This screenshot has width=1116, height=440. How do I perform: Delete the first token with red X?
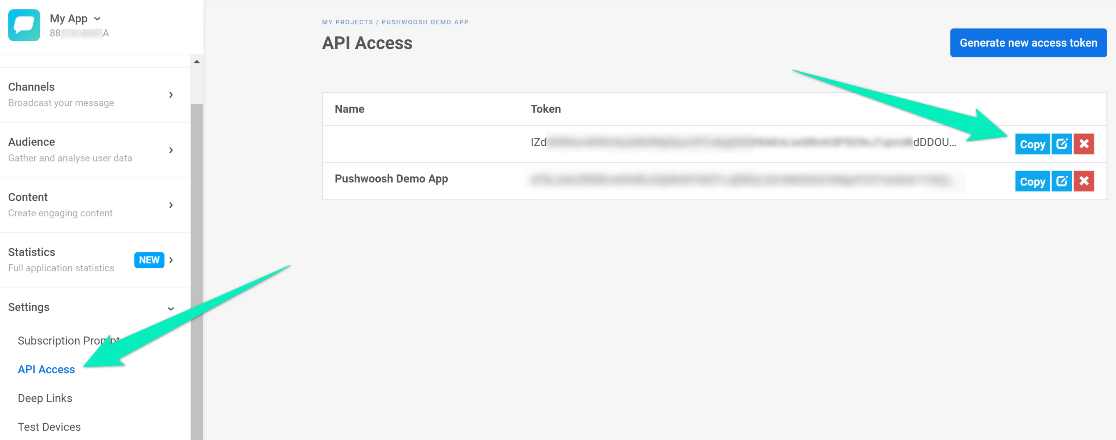(1084, 144)
